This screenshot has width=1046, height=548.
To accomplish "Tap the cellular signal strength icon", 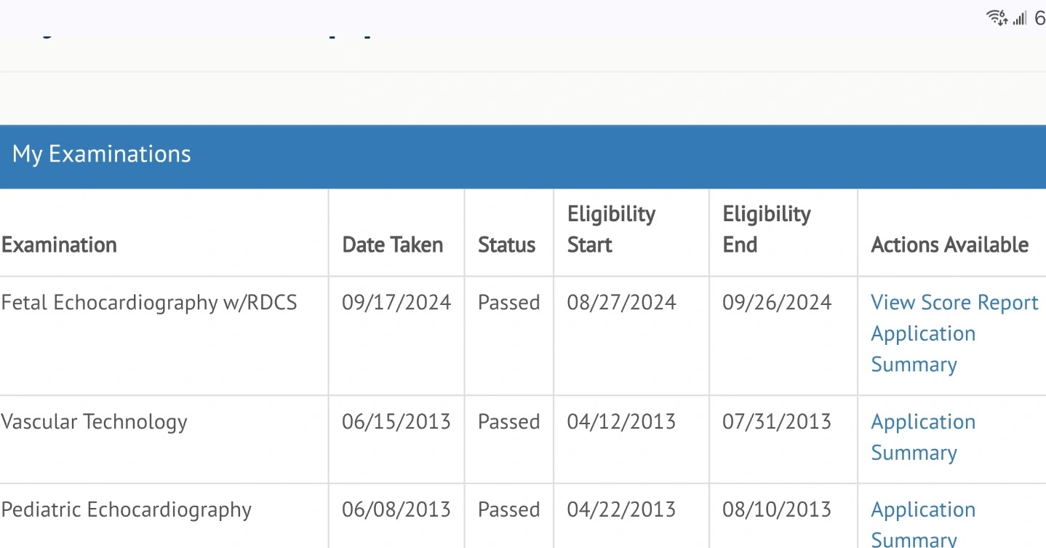I will pyautogui.click(x=1019, y=18).
